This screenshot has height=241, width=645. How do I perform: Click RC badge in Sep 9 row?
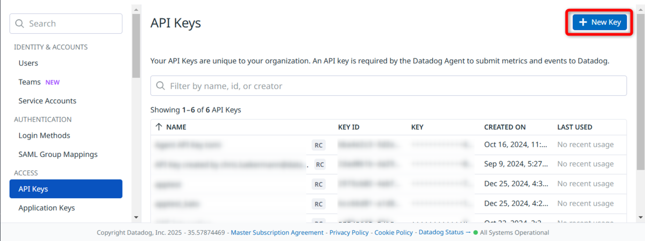tap(320, 164)
